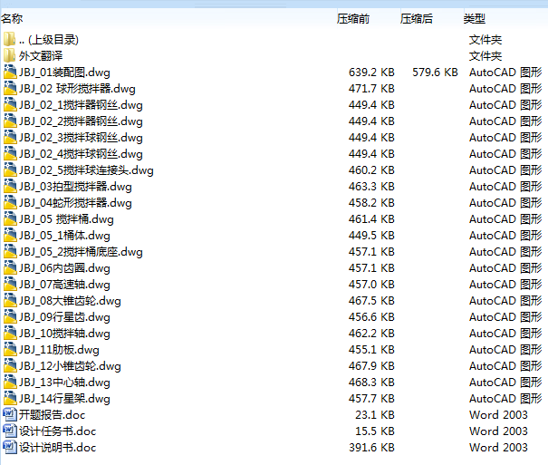Select the JBJ_04蛇形搅拌器.dwg file icon

[x=10, y=203]
